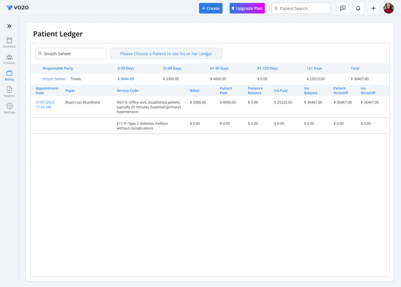Click the VOZO logo

pos(18,8)
